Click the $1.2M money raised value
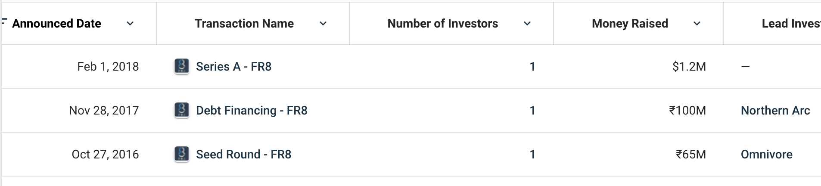The image size is (821, 186). coord(689,67)
